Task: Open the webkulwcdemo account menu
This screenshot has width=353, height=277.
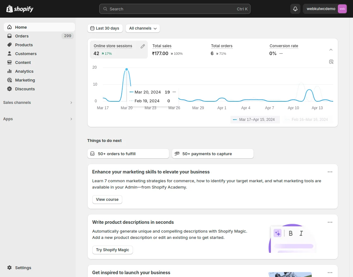Action: 325,9
